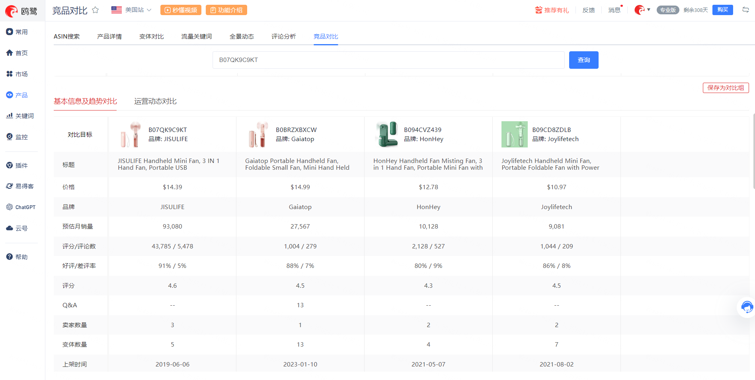Switch to the 变体对比 tab
This screenshot has width=755, height=380.
click(152, 36)
